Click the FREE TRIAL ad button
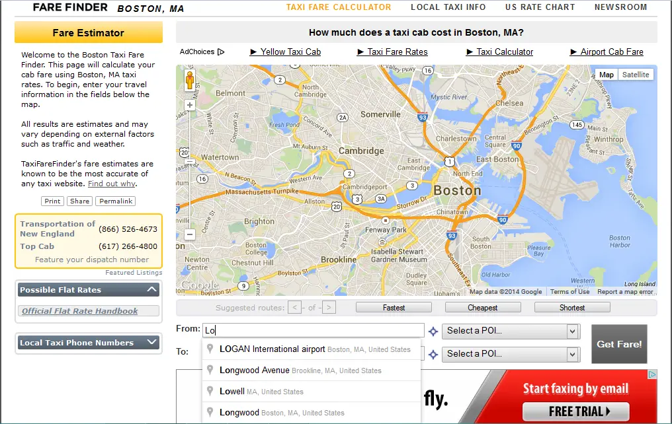The image size is (672, 424). [x=575, y=411]
